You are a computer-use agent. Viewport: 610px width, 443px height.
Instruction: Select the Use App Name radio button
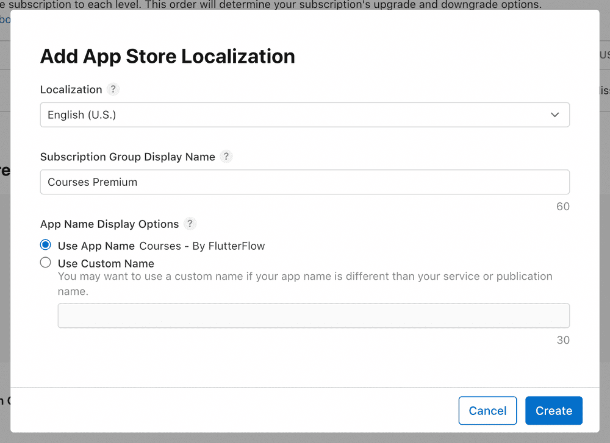click(x=45, y=245)
